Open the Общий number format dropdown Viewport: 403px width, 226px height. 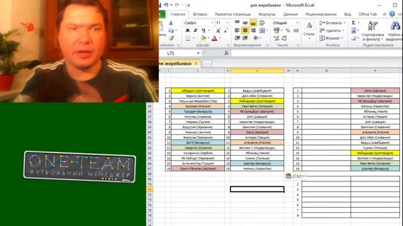tap(297, 23)
